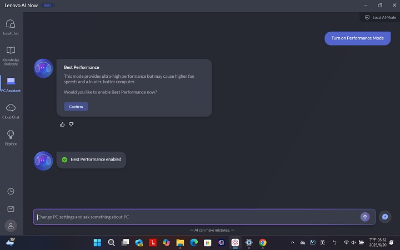Launch Microsoft Edge from taskbar

(194, 243)
